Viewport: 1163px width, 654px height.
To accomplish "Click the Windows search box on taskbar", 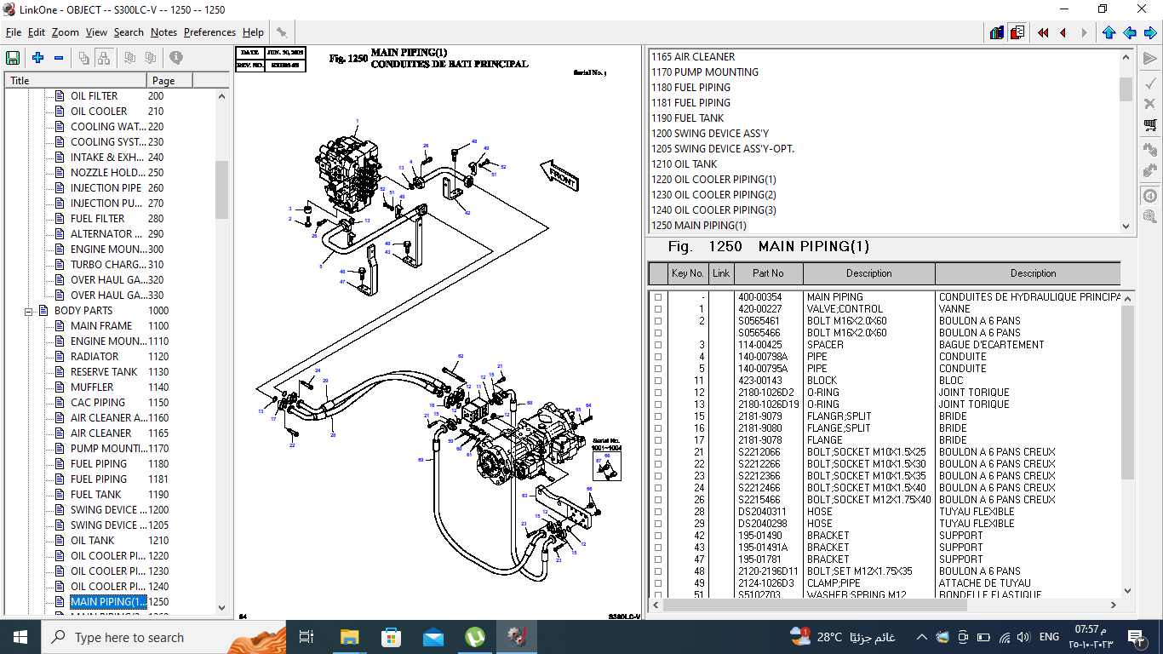I will click(x=163, y=637).
